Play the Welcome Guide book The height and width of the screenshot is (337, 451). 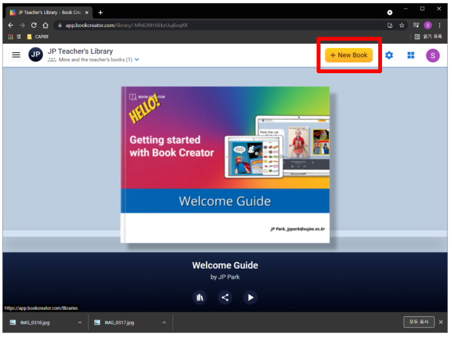click(250, 297)
